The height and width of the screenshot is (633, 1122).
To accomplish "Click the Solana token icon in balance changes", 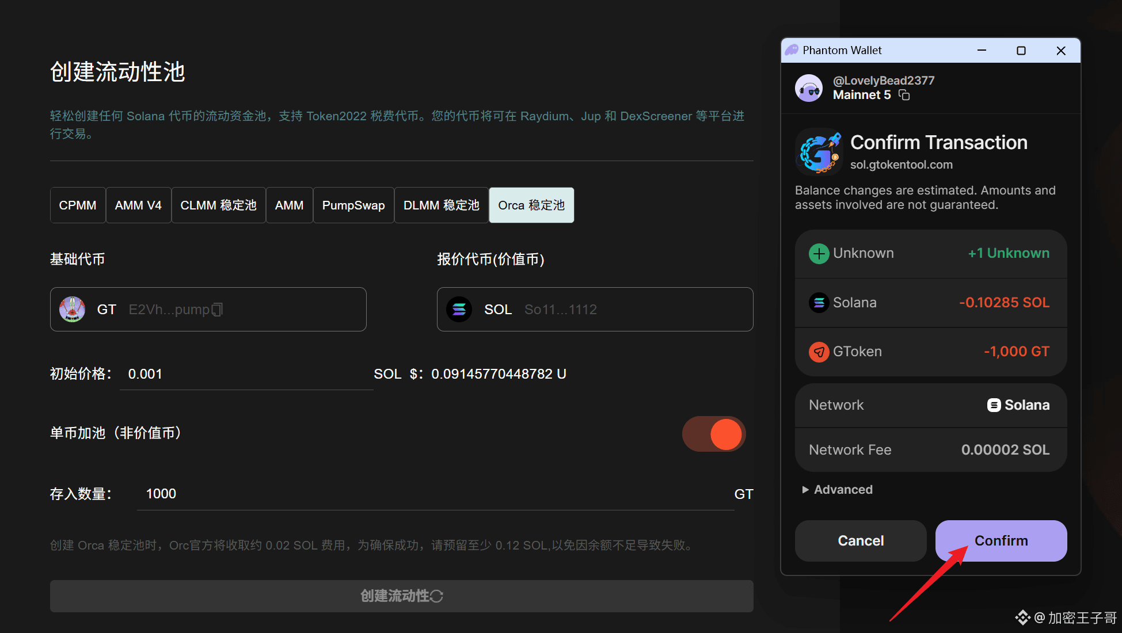I will pos(819,302).
